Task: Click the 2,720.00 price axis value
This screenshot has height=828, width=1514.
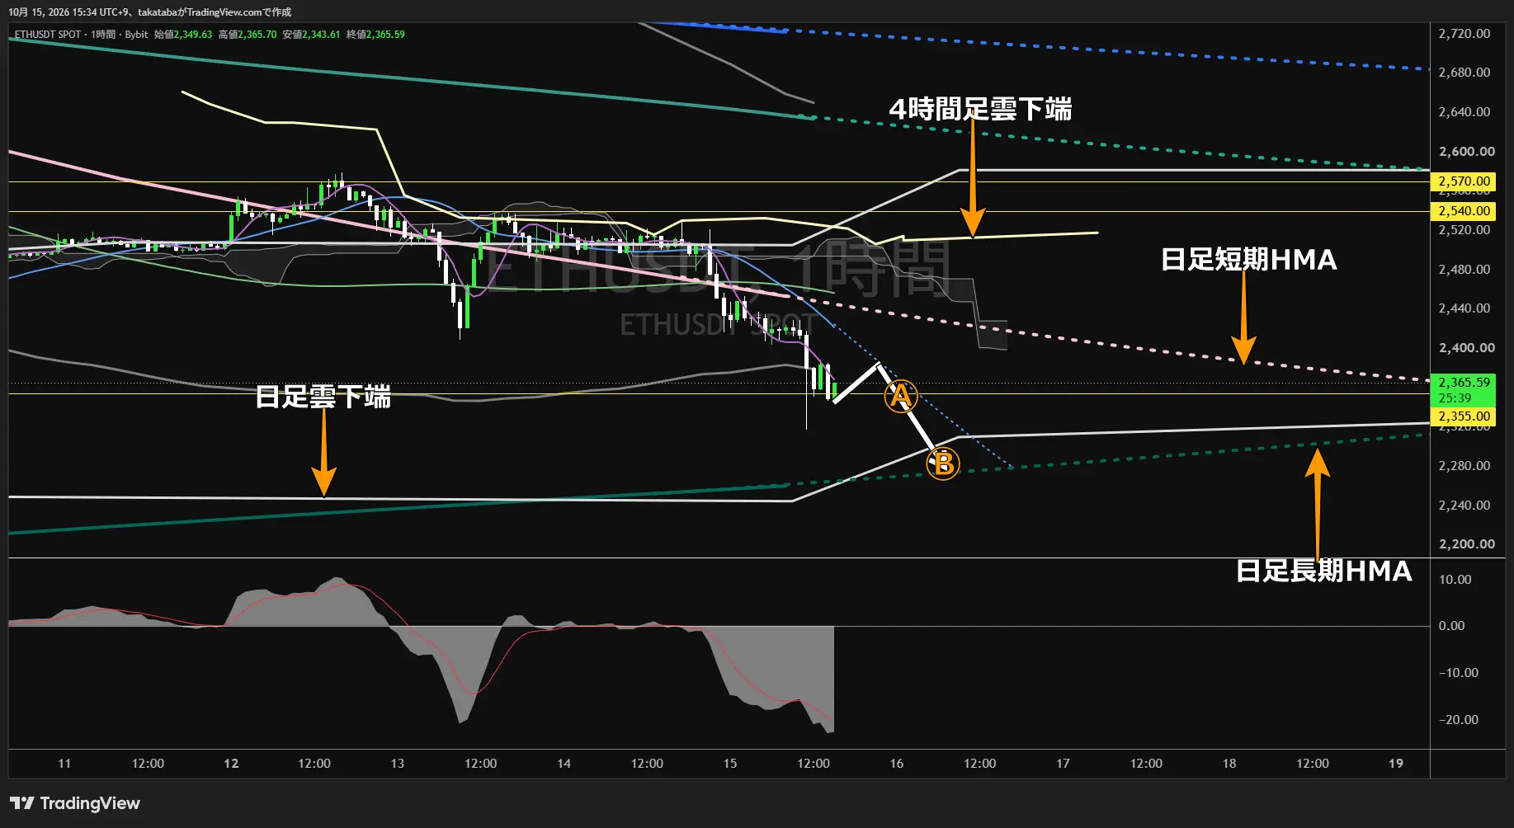Action: (1464, 34)
